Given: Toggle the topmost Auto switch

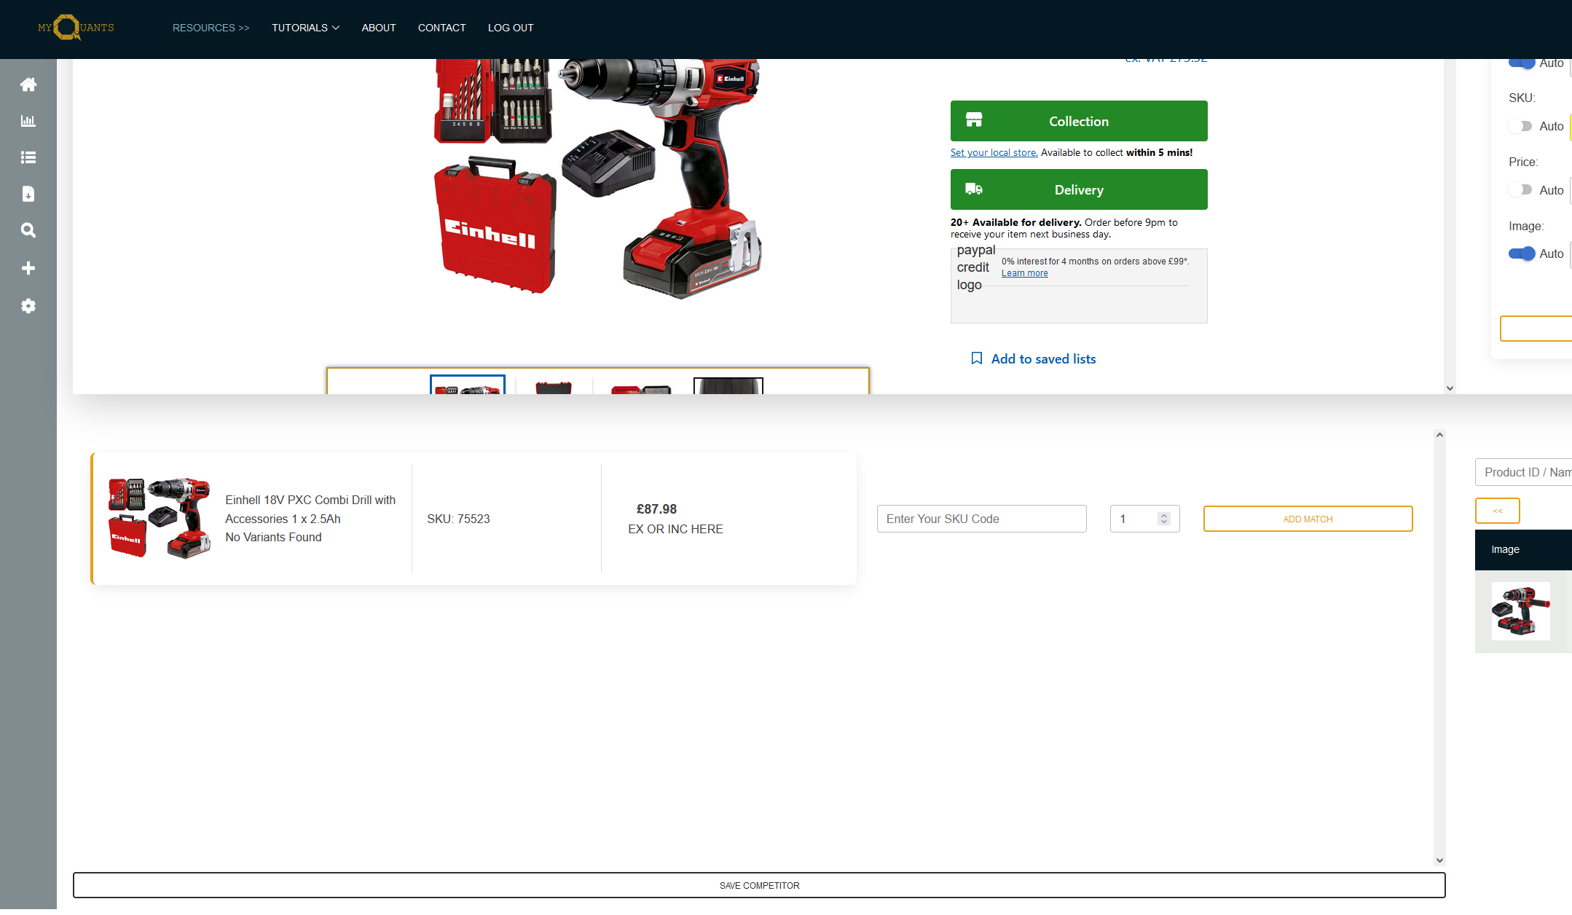Looking at the screenshot, I should [x=1521, y=64].
